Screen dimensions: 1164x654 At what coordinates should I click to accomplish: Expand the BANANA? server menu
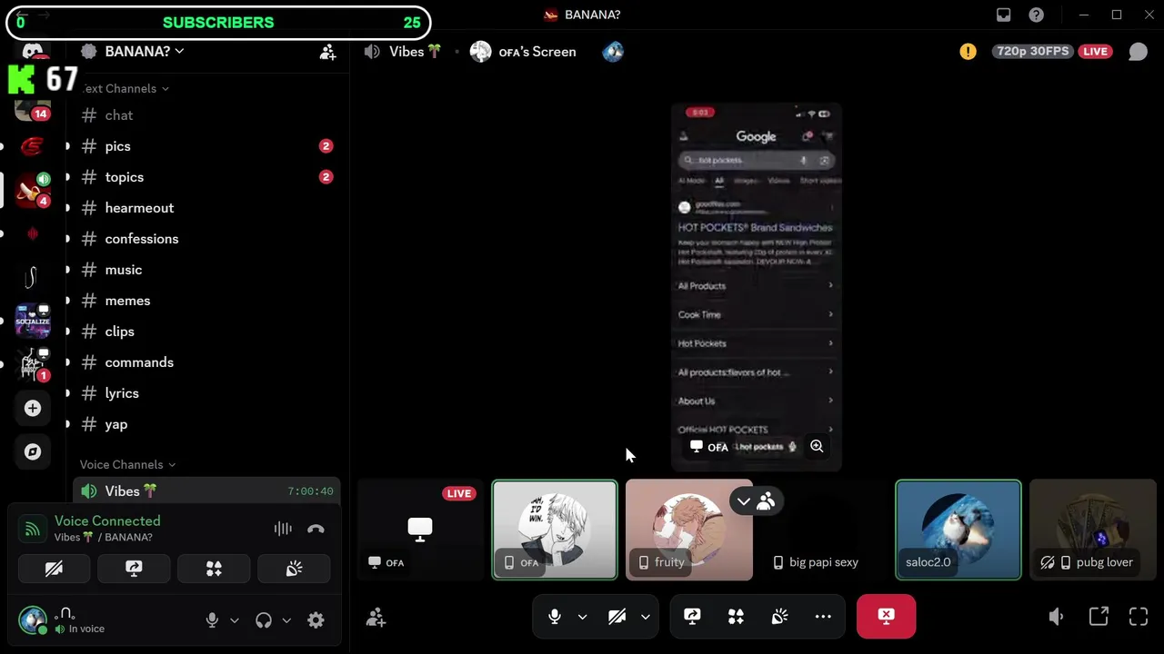tap(145, 52)
